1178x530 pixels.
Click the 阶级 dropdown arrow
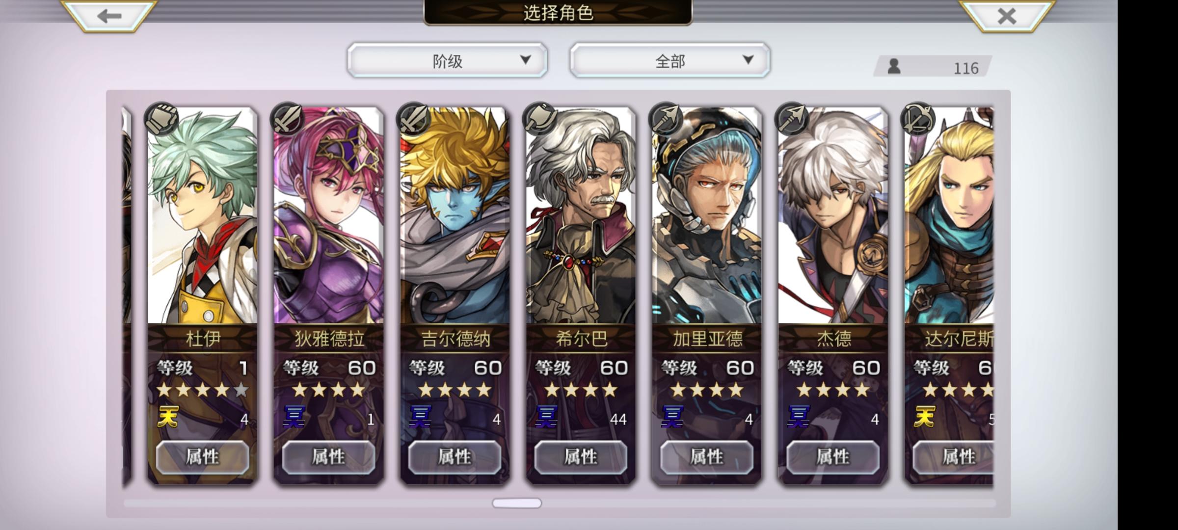(525, 60)
